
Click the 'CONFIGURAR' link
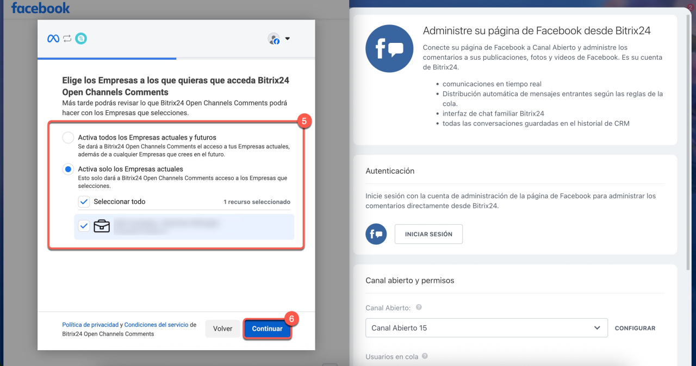click(635, 328)
